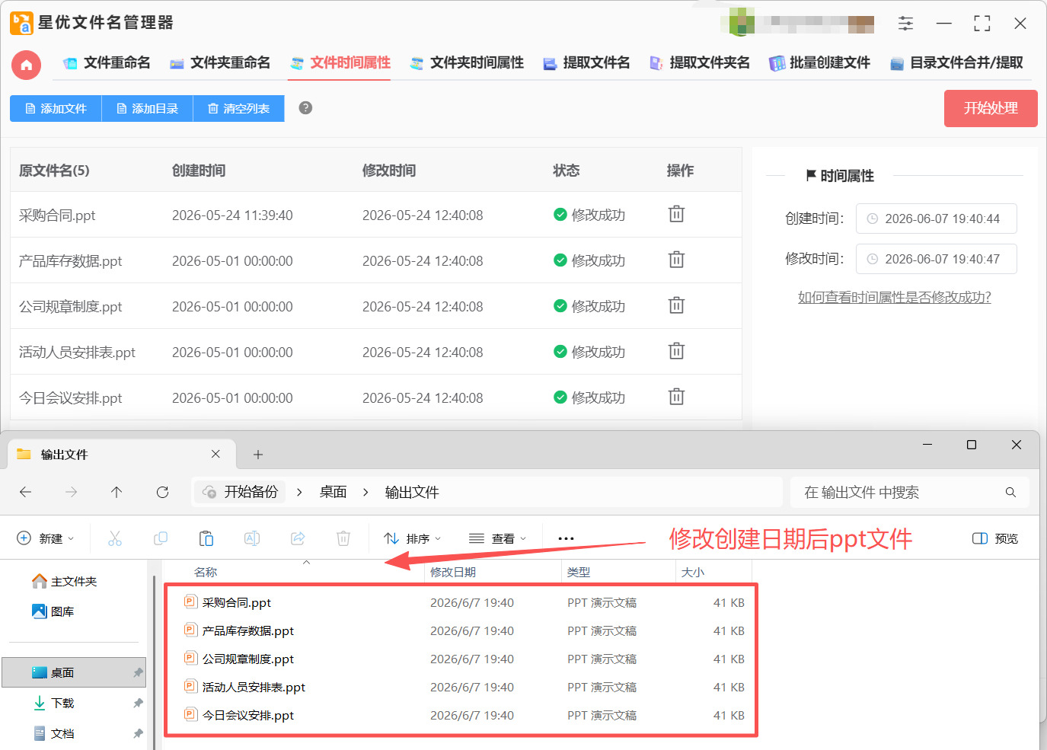Switch to 批量创建文件 tab
The image size is (1047, 750).
(x=819, y=63)
